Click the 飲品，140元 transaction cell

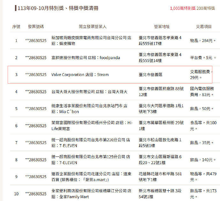(x=203, y=160)
